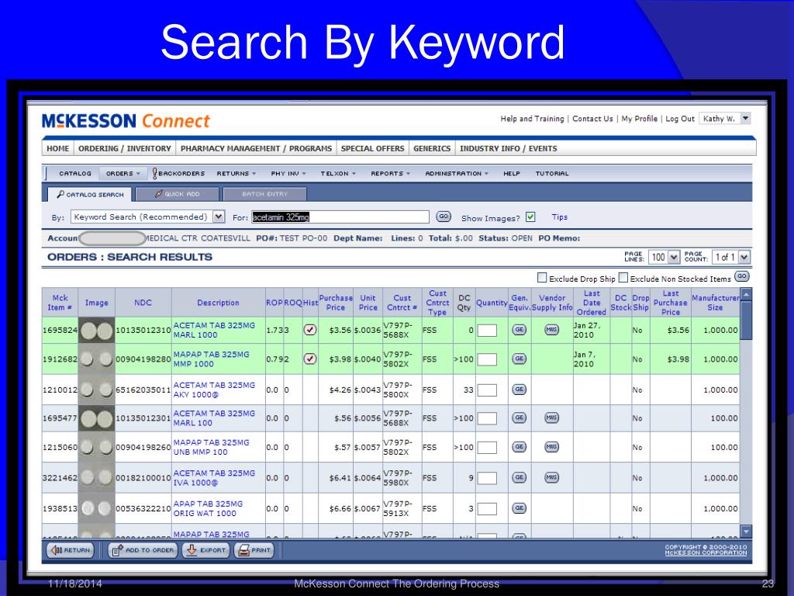The width and height of the screenshot is (794, 596).
Task: Click the search keyword input field
Action: pyautogui.click(x=340, y=217)
